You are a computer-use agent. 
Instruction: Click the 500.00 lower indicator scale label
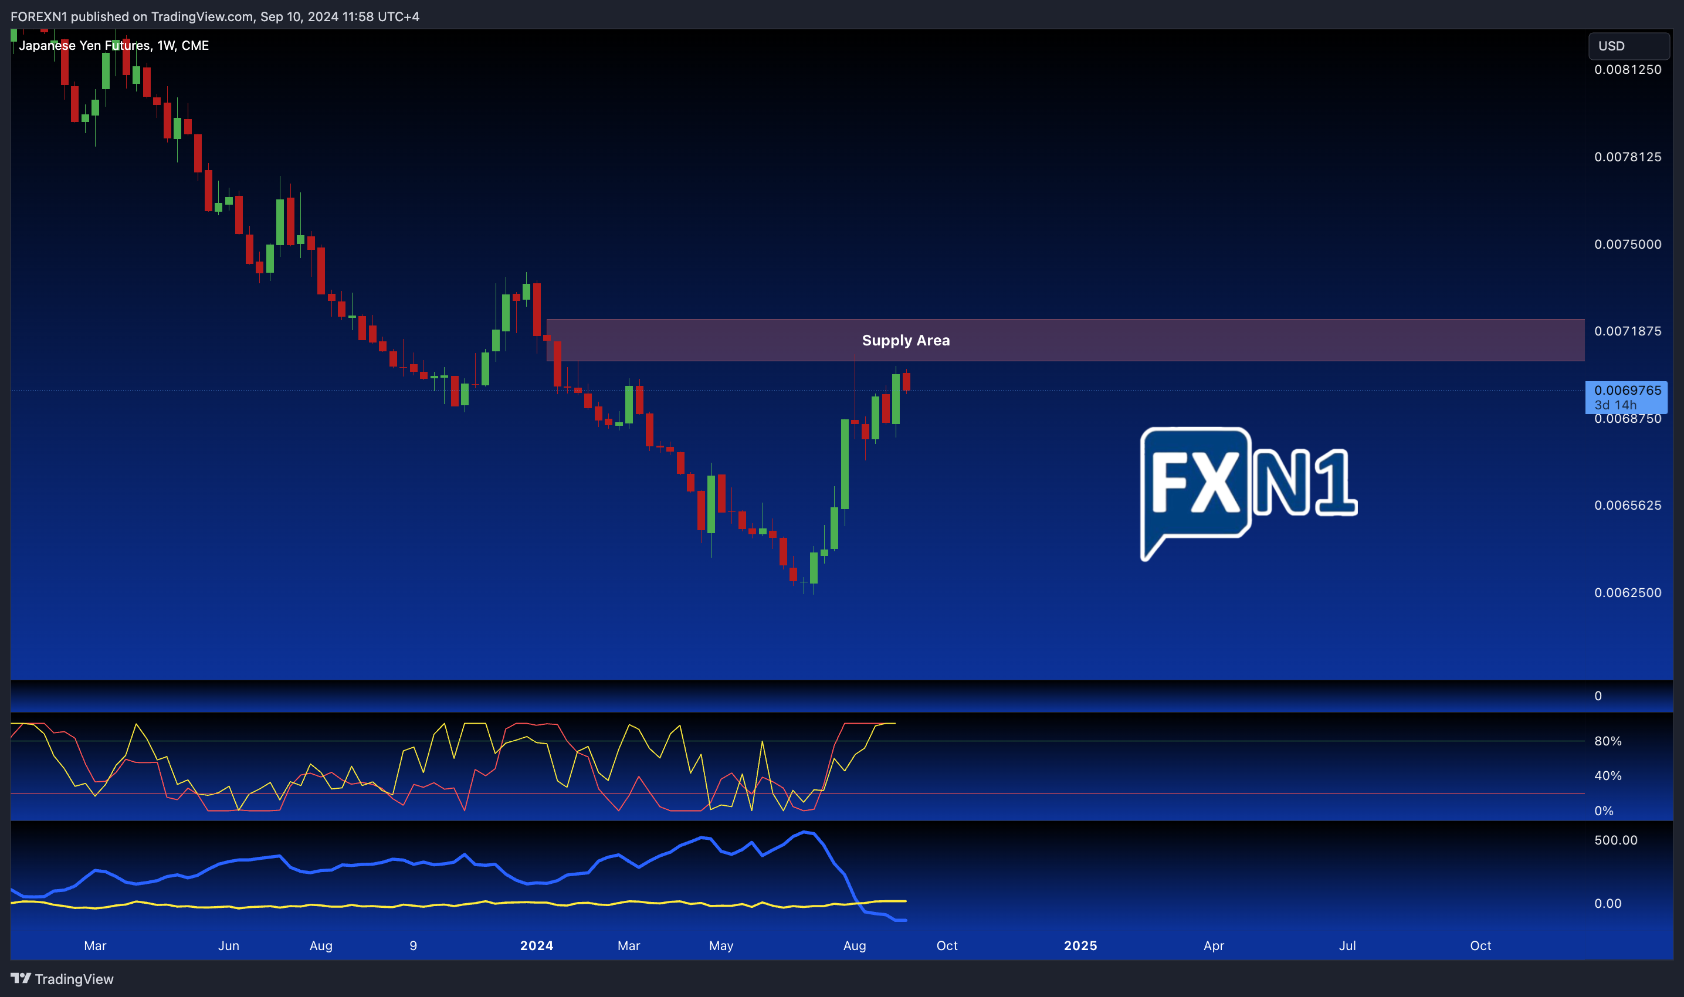[1615, 840]
